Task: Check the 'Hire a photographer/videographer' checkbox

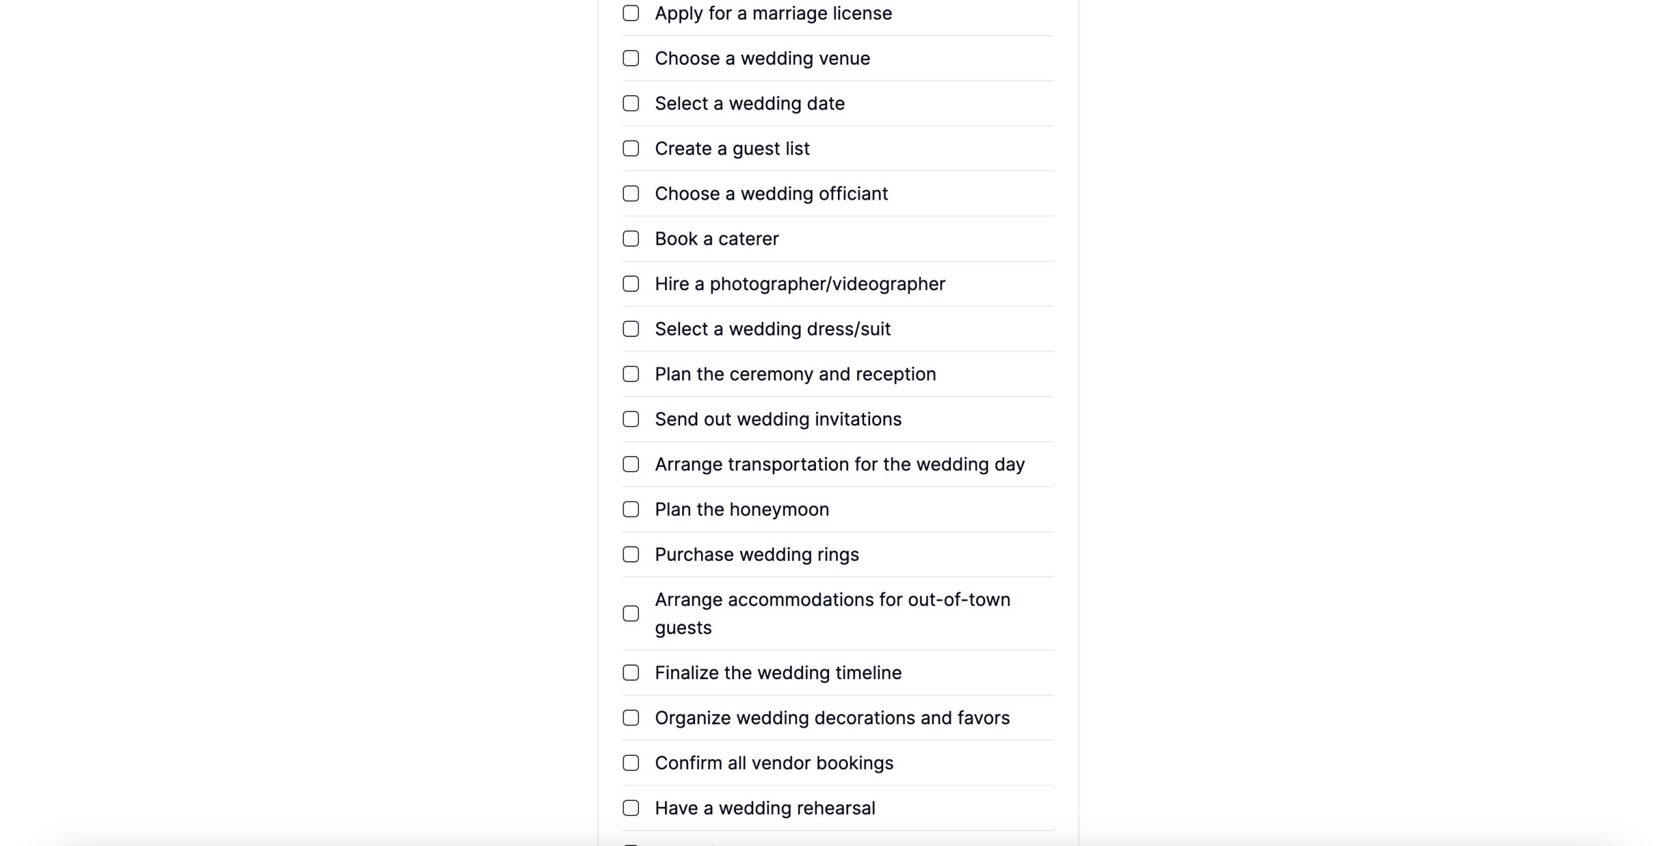Action: [x=631, y=282]
